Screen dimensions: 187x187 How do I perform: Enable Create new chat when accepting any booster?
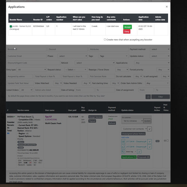(105, 40)
